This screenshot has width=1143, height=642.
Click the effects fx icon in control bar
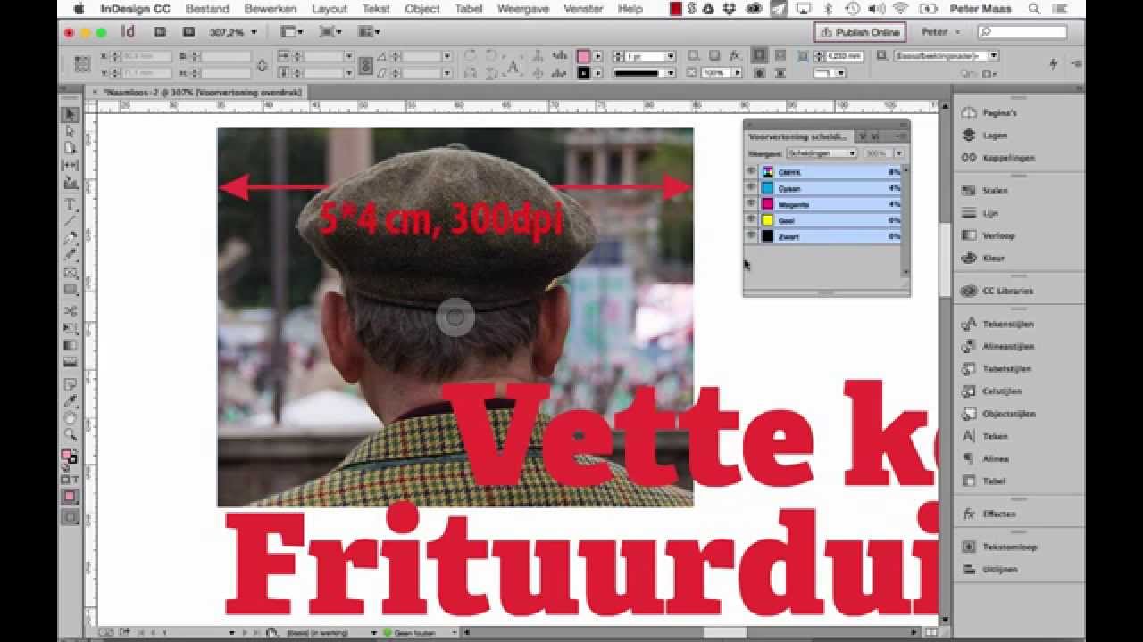[x=735, y=55]
